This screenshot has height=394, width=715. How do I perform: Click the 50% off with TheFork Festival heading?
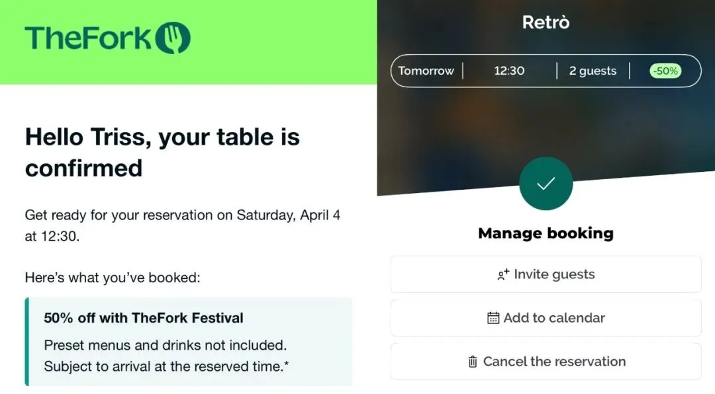[144, 318]
